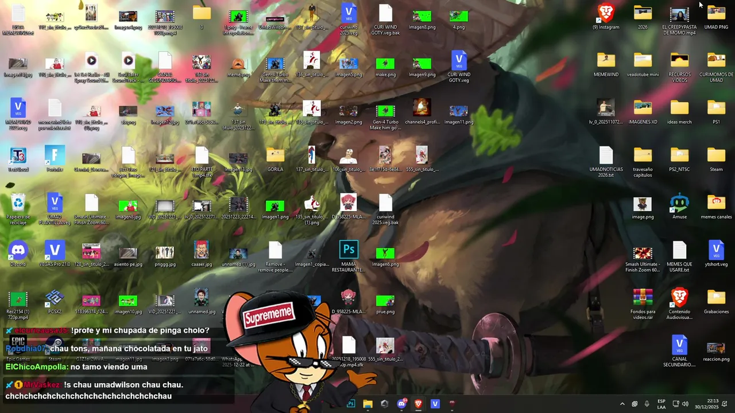This screenshot has height=413, width=735.
Task: Select the PCSX2 emulator shortcut
Action: point(55,302)
